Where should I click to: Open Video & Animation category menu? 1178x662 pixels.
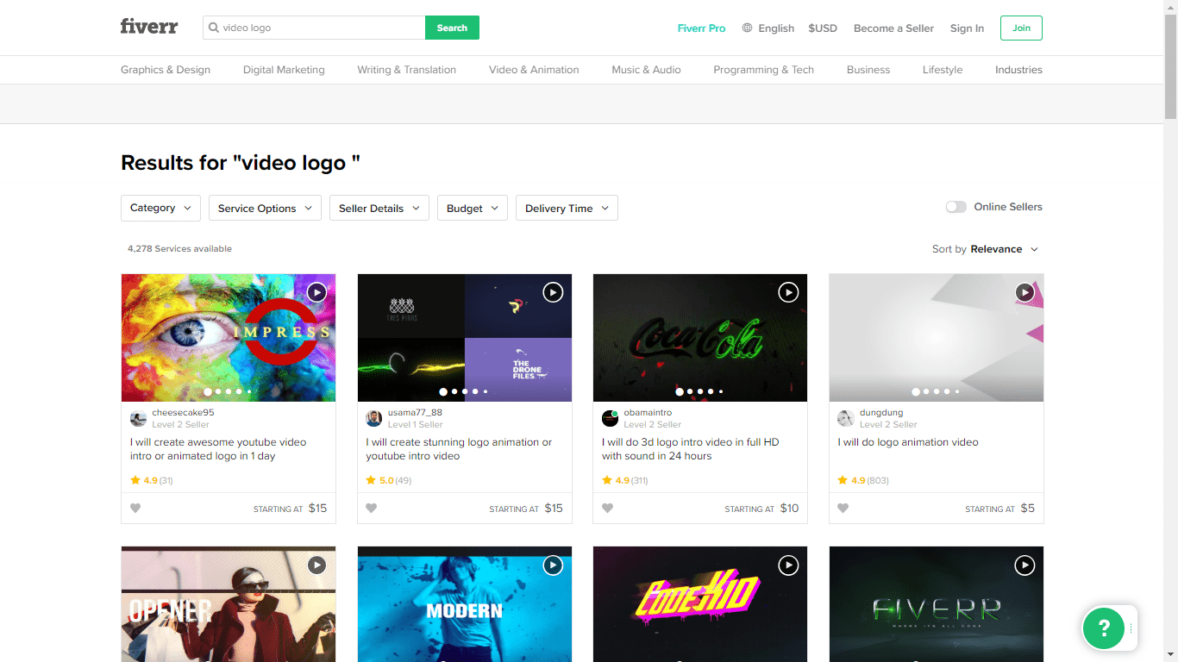[534, 70]
